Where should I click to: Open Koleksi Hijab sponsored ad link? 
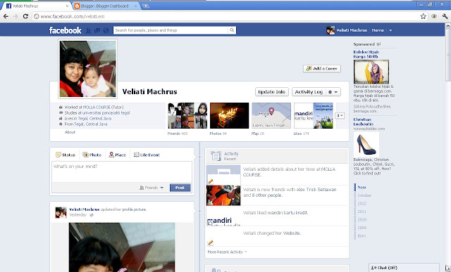366,54
